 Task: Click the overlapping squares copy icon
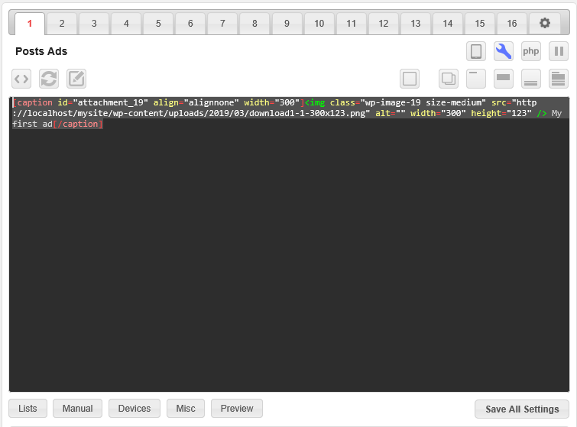pos(448,79)
